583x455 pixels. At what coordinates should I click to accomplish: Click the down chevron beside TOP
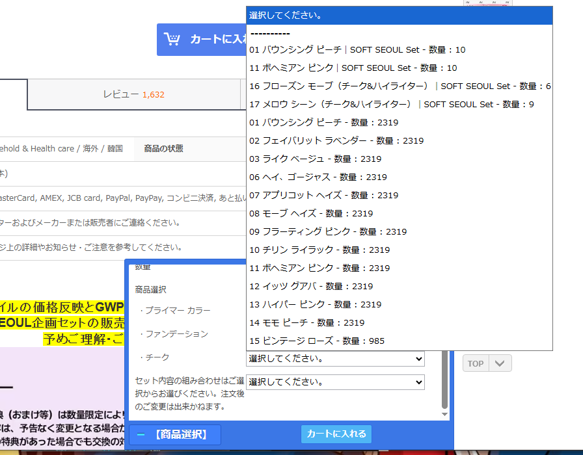pos(500,363)
